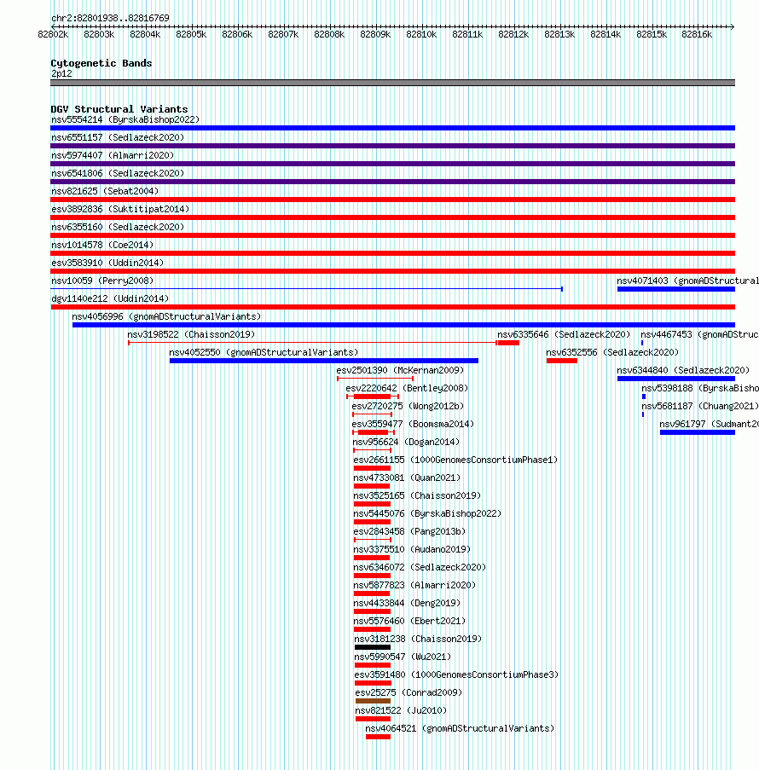Image resolution: width=759 pixels, height=770 pixels.
Task: Click nsv3525165 (Chaisson2019) label
Action: 417,496
